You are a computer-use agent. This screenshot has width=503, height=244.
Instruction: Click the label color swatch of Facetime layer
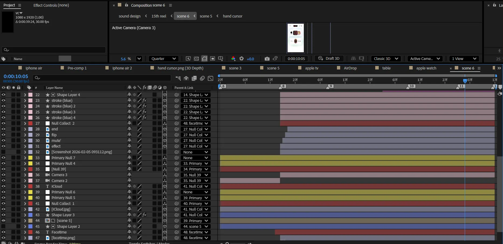[30, 232]
